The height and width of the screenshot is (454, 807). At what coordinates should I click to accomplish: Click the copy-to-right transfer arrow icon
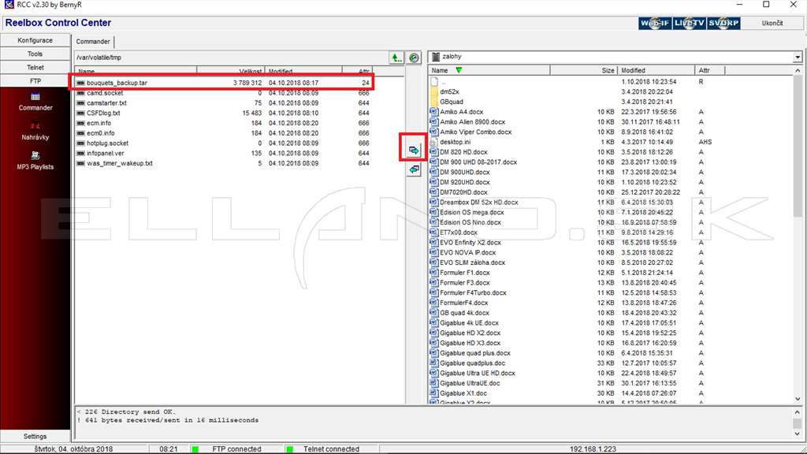[414, 150]
